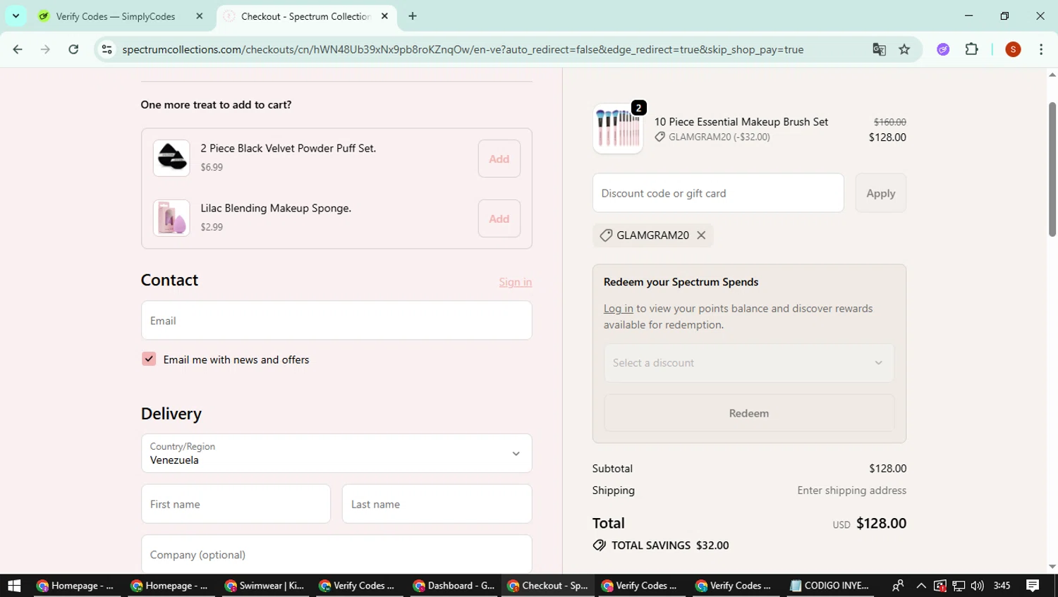Viewport: 1058px width, 597px height.
Task: Click the makeup brush set product thumbnail
Action: 618,129
